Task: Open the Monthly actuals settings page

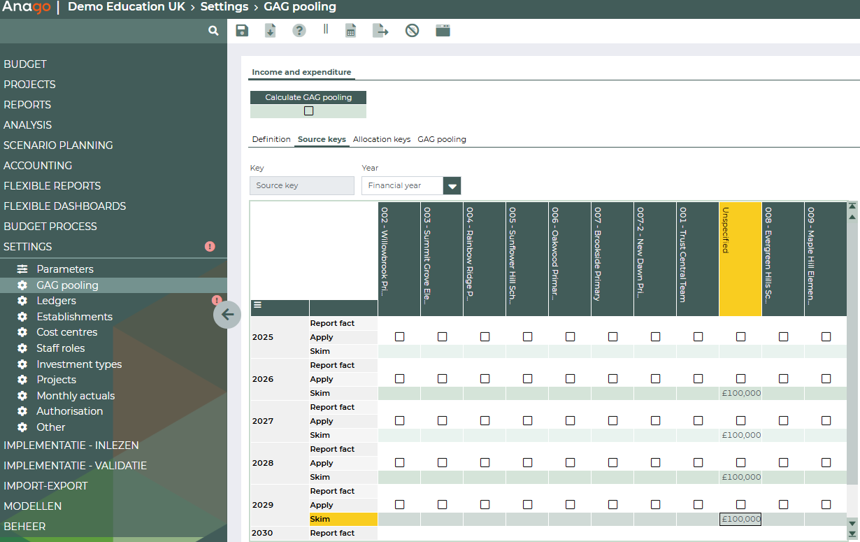Action: (x=76, y=396)
